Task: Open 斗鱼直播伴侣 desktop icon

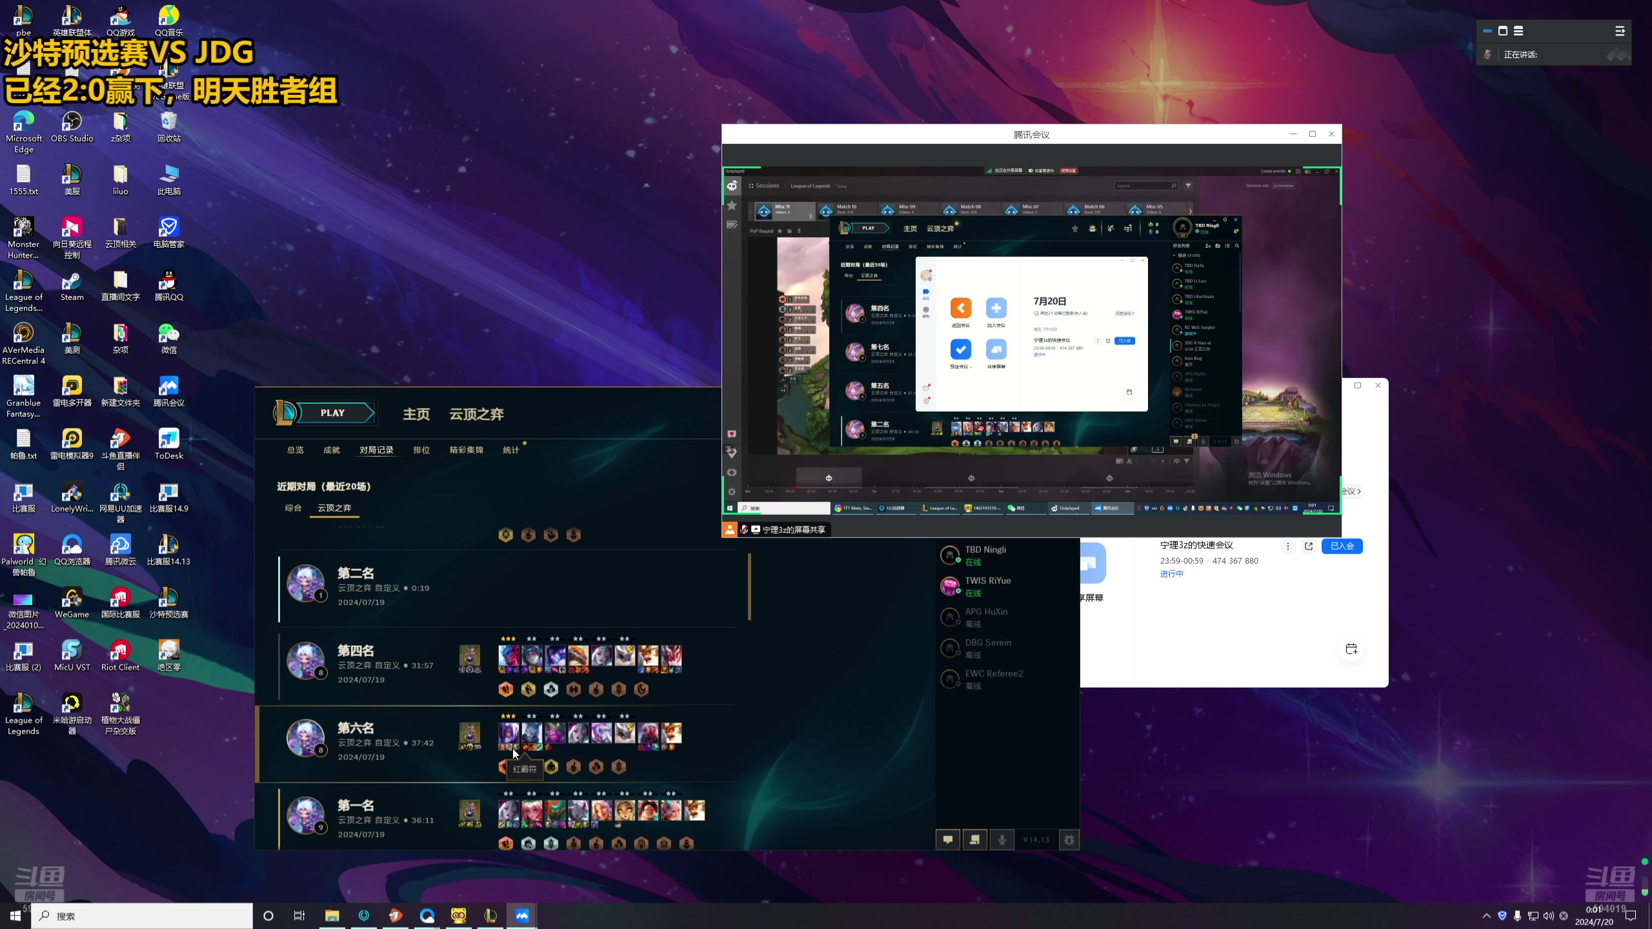Action: (x=120, y=448)
